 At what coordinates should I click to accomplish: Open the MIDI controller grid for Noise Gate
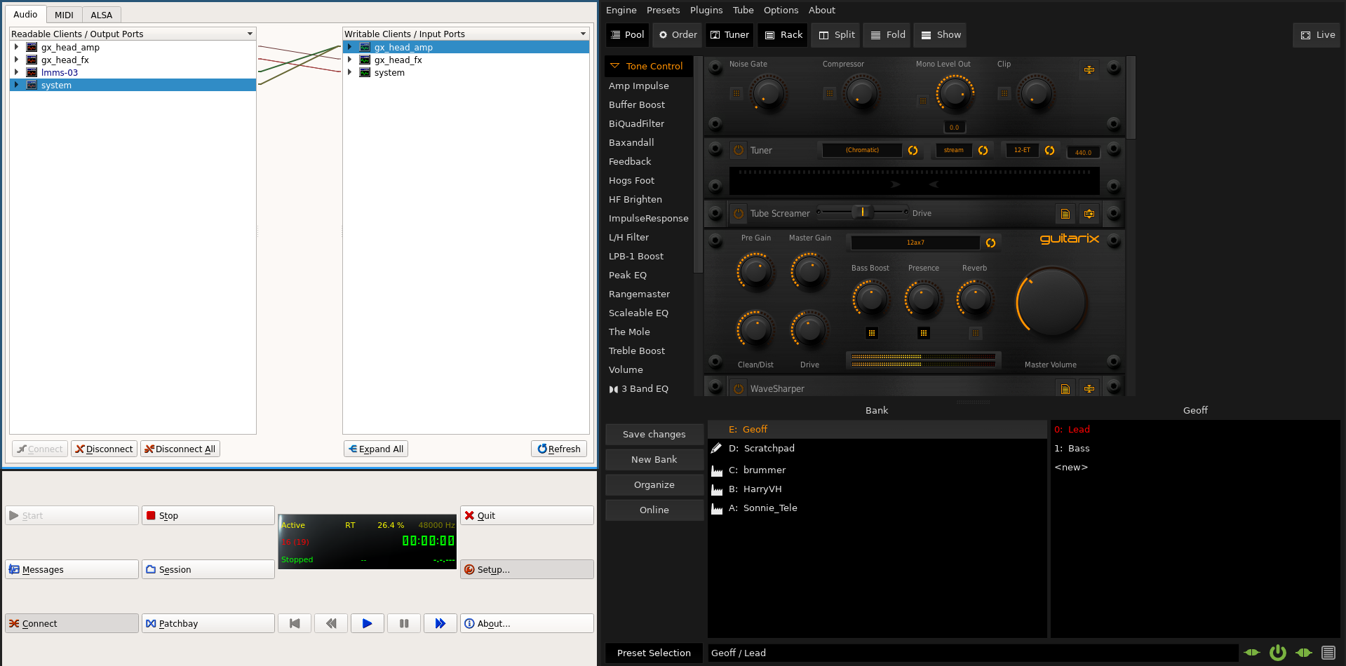coord(736,93)
